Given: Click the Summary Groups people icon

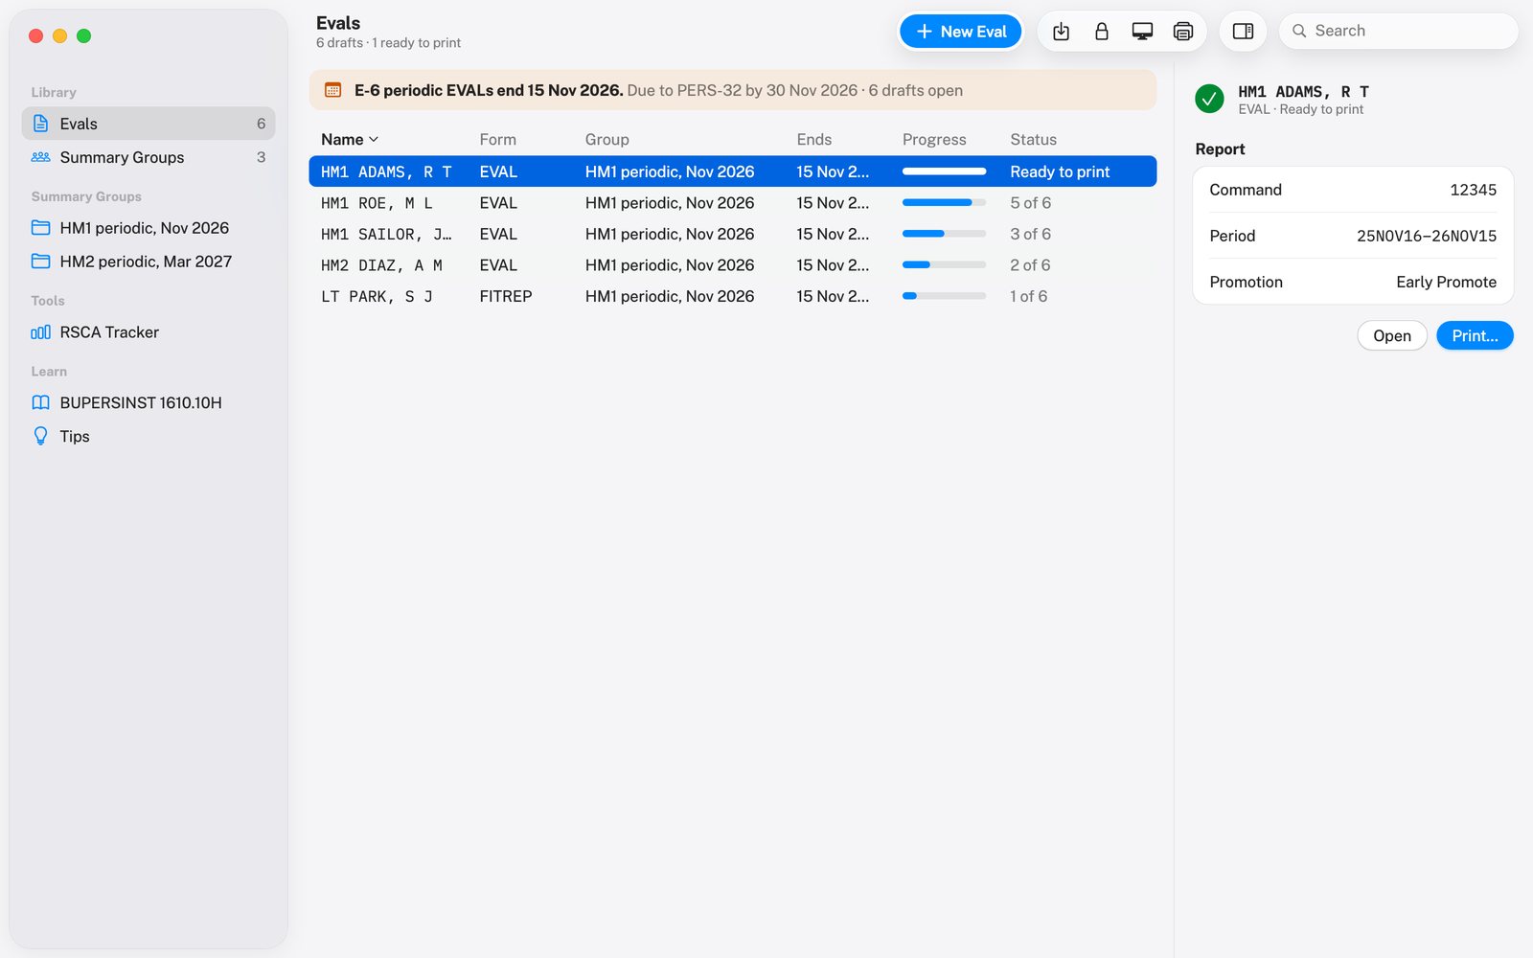Looking at the screenshot, I should click(x=40, y=157).
